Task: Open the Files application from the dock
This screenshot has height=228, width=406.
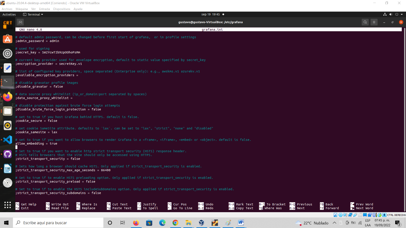Action: (x=7, y=111)
